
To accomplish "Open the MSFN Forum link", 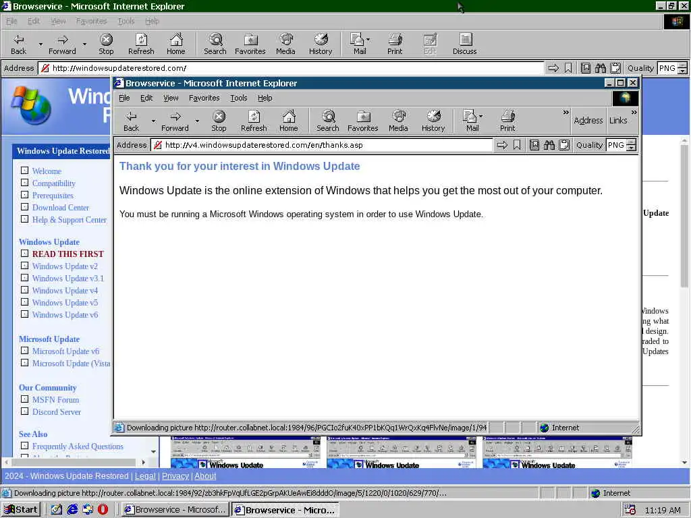I will pyautogui.click(x=55, y=399).
